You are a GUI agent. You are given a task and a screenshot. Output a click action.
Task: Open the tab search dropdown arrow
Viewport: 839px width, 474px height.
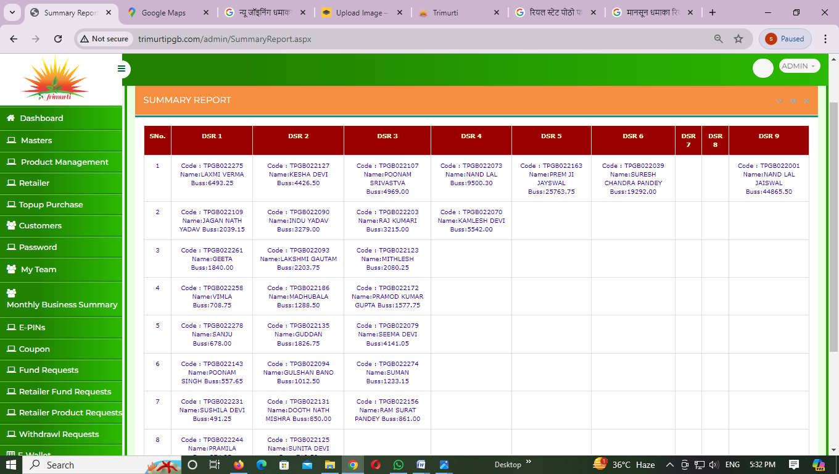click(x=12, y=12)
